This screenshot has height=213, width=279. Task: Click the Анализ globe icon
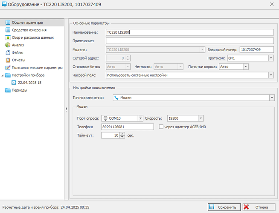pyautogui.click(x=8, y=45)
